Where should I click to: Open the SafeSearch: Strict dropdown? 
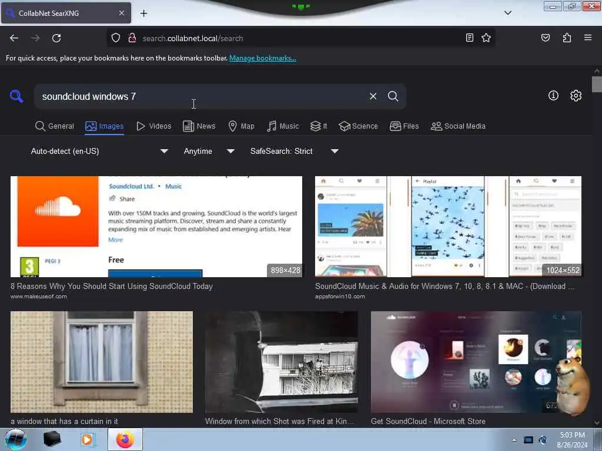click(x=294, y=151)
